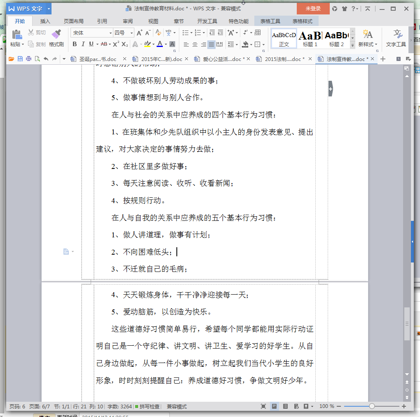Undo the last action
This screenshot has width=420, height=417.
click(46, 59)
